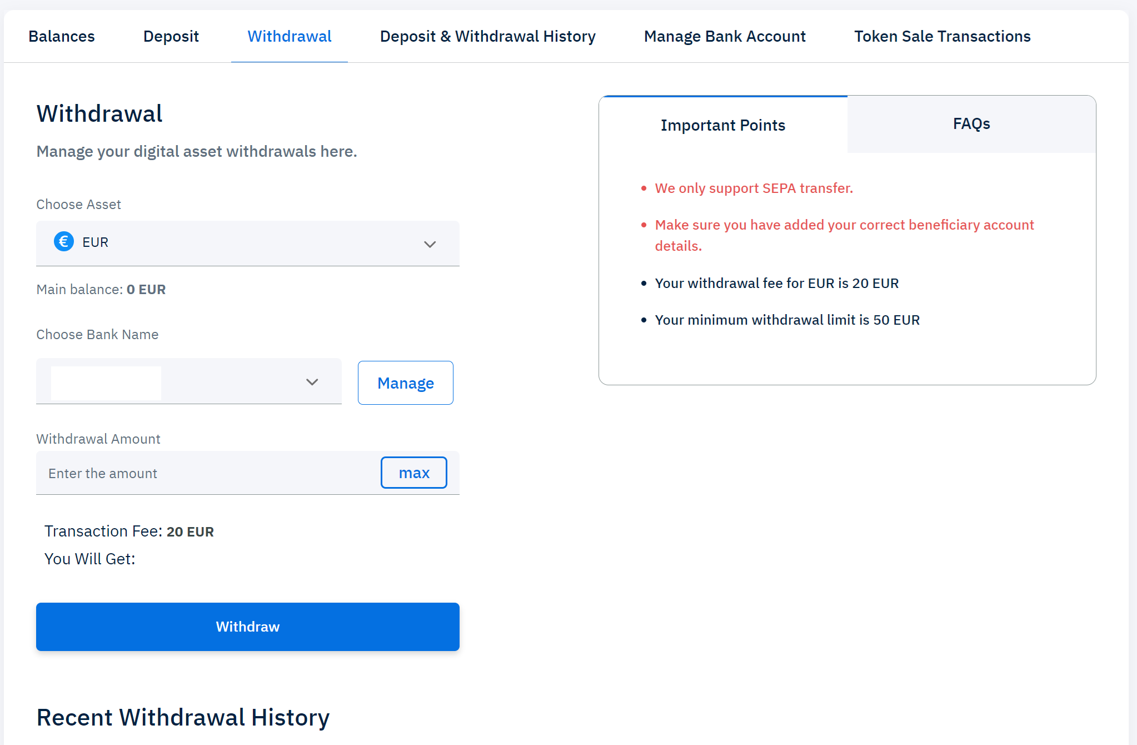This screenshot has width=1137, height=745.
Task: Expand the bank name dropdown chevron
Action: pos(312,382)
